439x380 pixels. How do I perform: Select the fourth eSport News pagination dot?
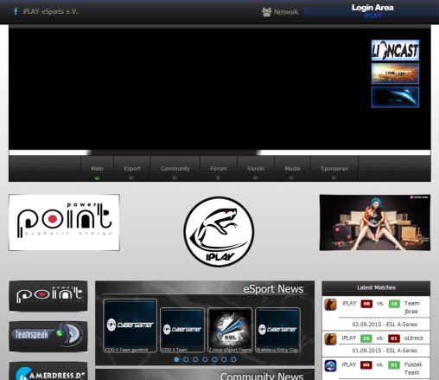click(x=205, y=359)
